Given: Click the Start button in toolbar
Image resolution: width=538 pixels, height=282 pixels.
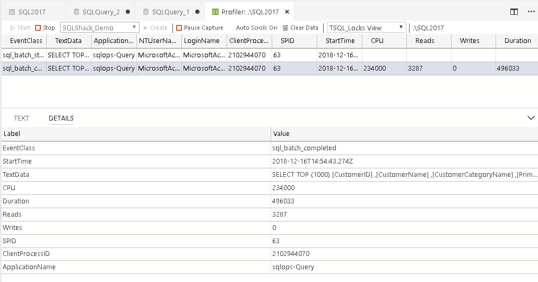Looking at the screenshot, I should 21,28.
